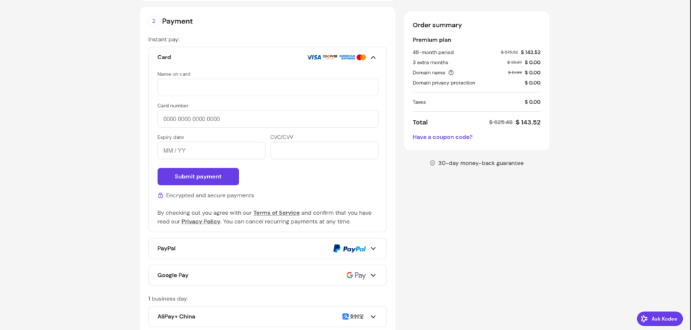
Task: Click Have a coupon code link
Action: tap(442, 137)
